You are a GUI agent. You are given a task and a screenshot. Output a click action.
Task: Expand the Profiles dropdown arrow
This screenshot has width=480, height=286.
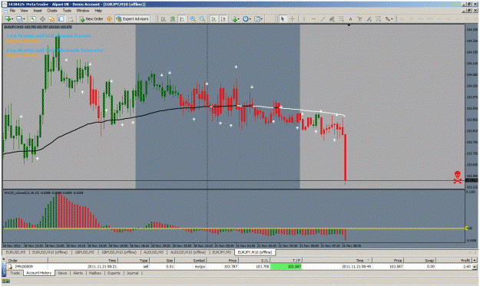[25, 19]
